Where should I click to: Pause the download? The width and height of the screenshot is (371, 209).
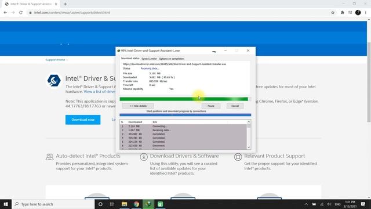[x=211, y=106]
